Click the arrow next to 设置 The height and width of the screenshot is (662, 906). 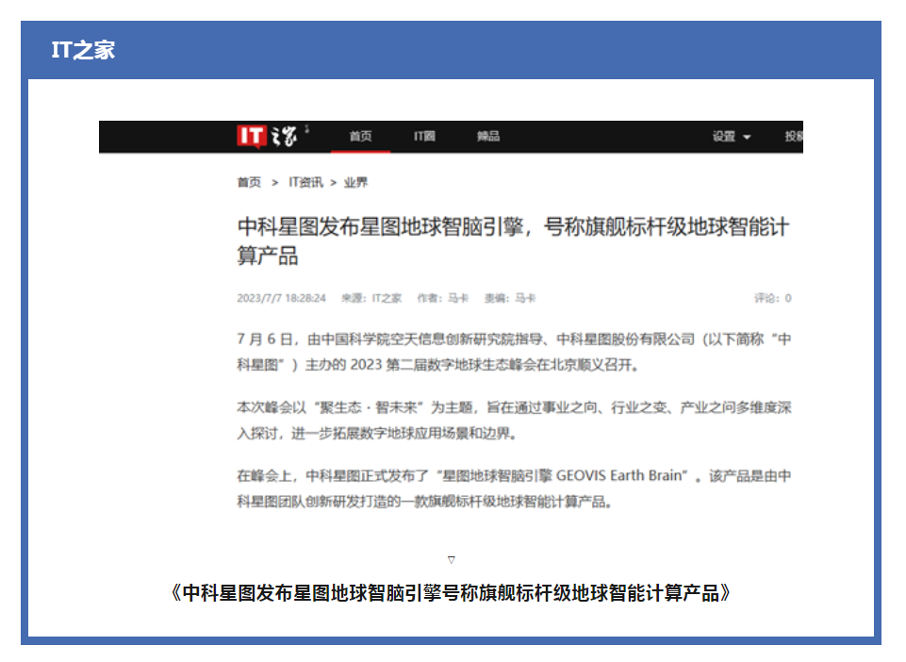point(748,138)
